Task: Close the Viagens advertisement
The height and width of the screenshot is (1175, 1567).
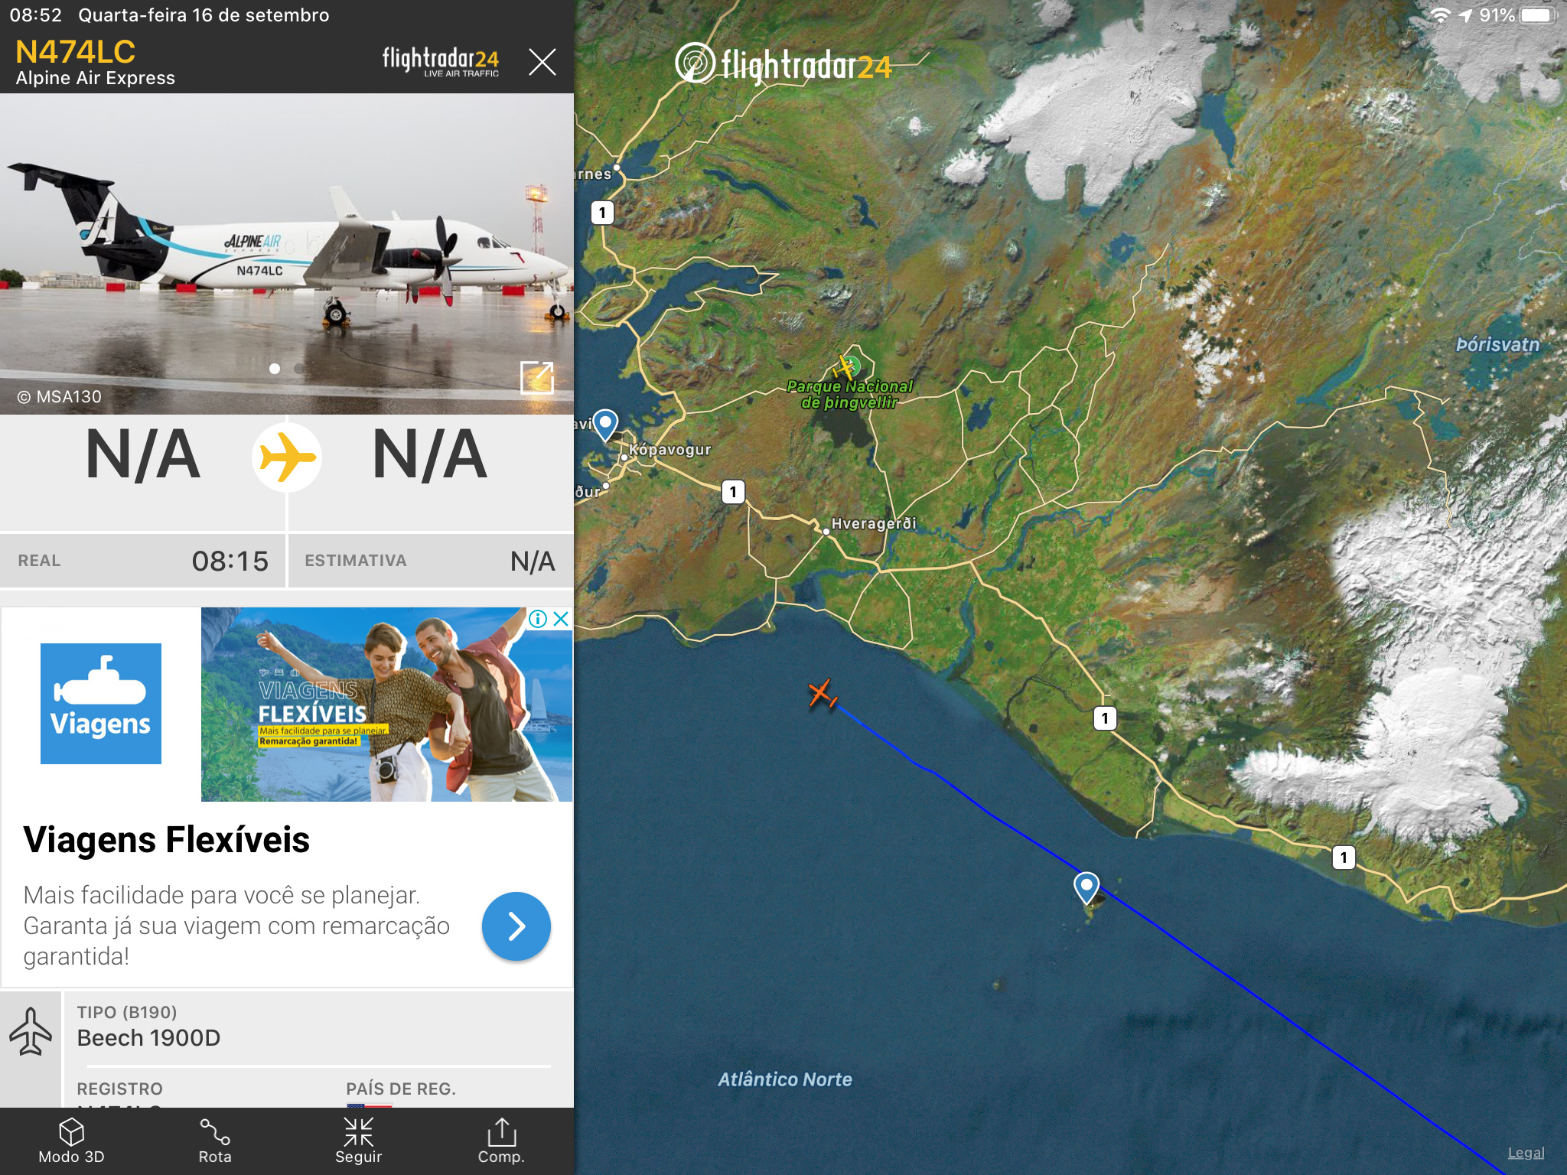Action: [x=561, y=619]
